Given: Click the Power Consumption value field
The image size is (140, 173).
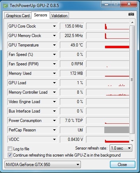Looking at the screenshot, I should [x=72, y=121].
